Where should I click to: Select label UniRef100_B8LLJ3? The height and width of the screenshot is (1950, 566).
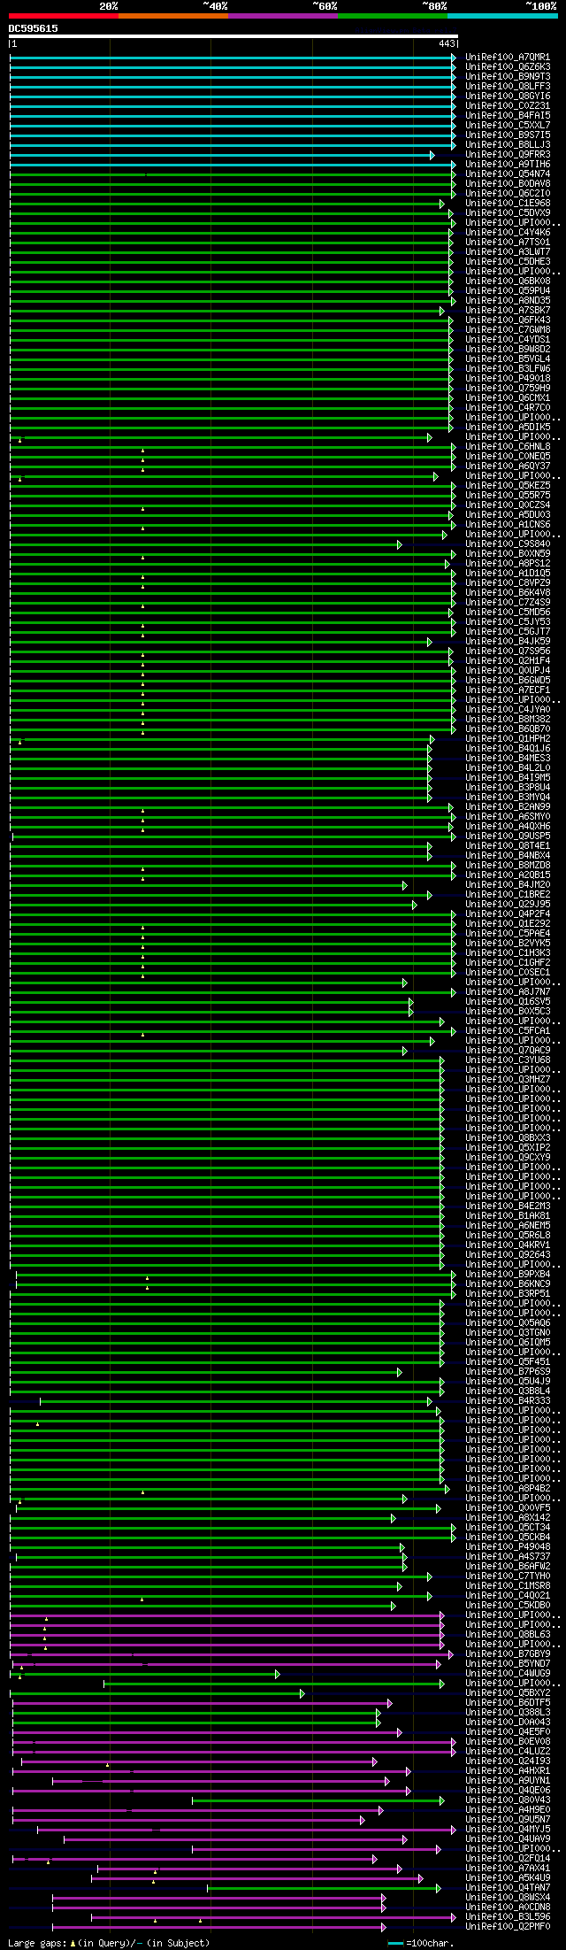click(508, 145)
